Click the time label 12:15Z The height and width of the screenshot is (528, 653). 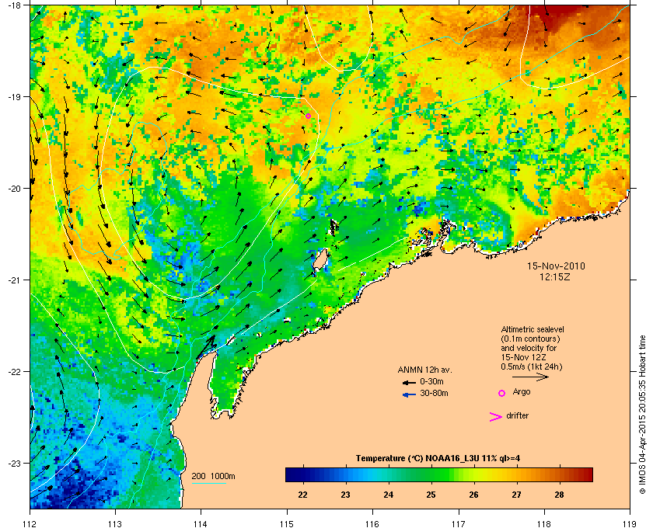[554, 276]
